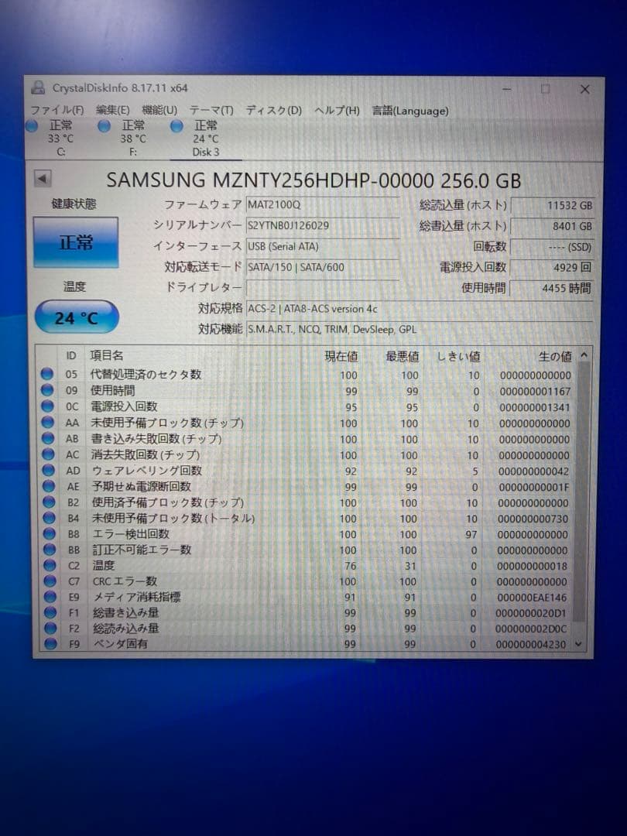Open the 機能(U) menu
Viewport: 627px width, 836px height.
coord(159,111)
